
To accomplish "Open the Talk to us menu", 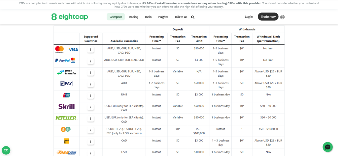I will [181, 17].
